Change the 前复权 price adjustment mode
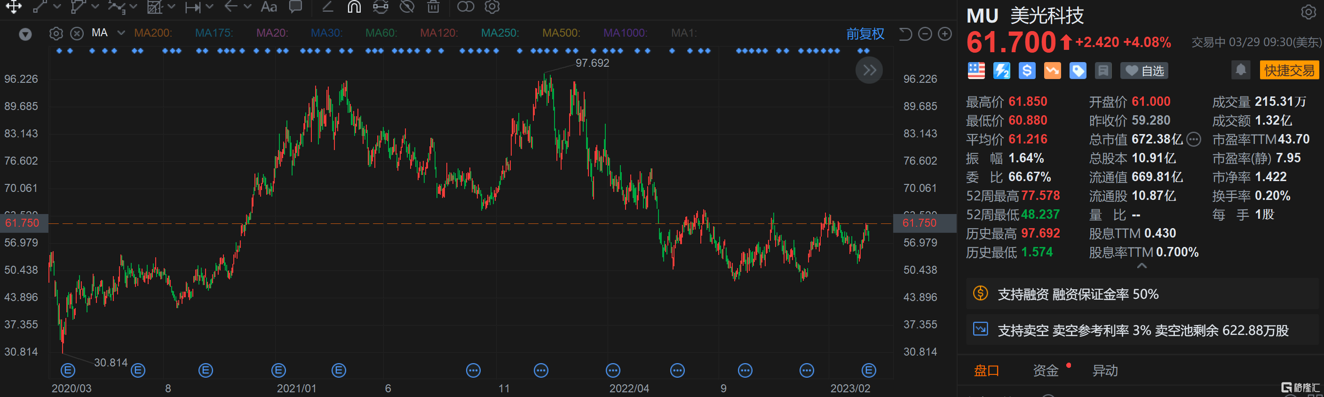 [865, 34]
